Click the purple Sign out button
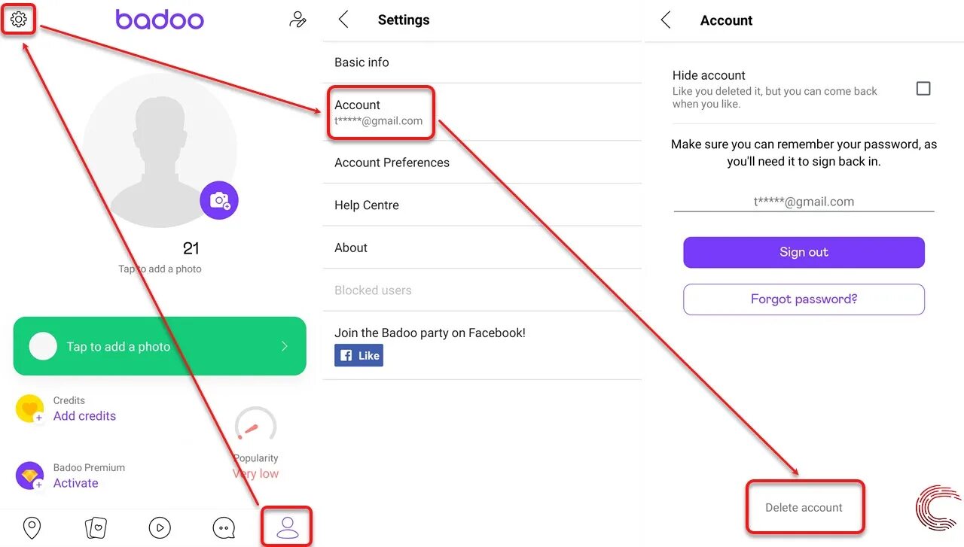 coord(804,252)
